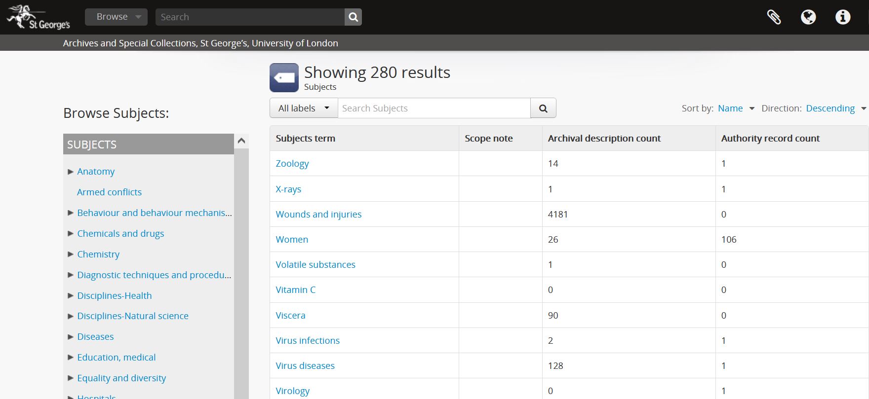Open the quick links info icon

point(843,17)
